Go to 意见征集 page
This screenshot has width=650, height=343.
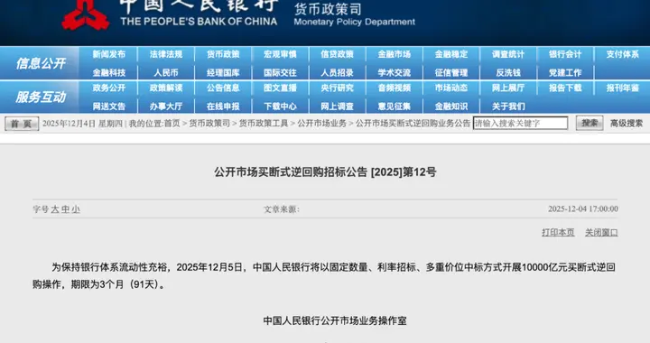point(395,106)
